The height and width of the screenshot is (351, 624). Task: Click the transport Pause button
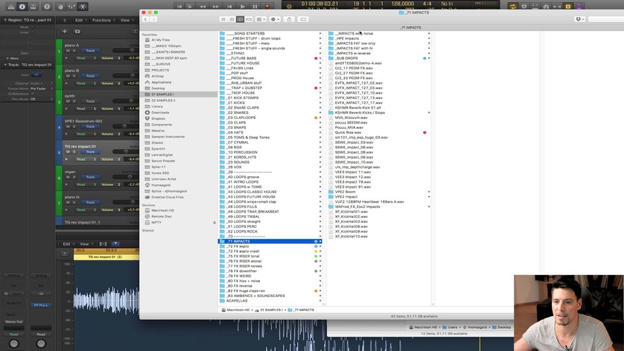255,6
